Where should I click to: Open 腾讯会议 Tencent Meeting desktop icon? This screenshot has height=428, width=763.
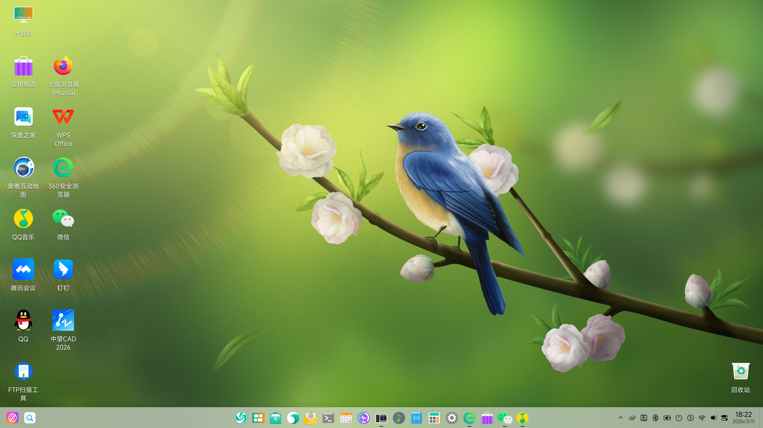(x=23, y=270)
